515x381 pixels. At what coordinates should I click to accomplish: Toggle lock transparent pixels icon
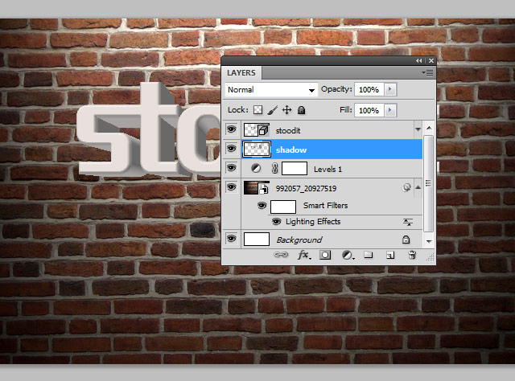tap(257, 110)
